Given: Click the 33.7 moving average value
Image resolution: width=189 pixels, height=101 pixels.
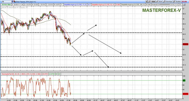Looking at the screenshot, I should [89, 5].
